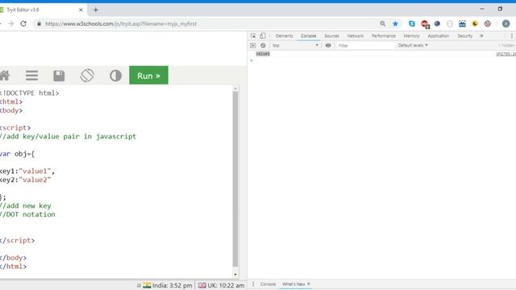
Task: Click the console source link on the right
Action: [x=506, y=54]
